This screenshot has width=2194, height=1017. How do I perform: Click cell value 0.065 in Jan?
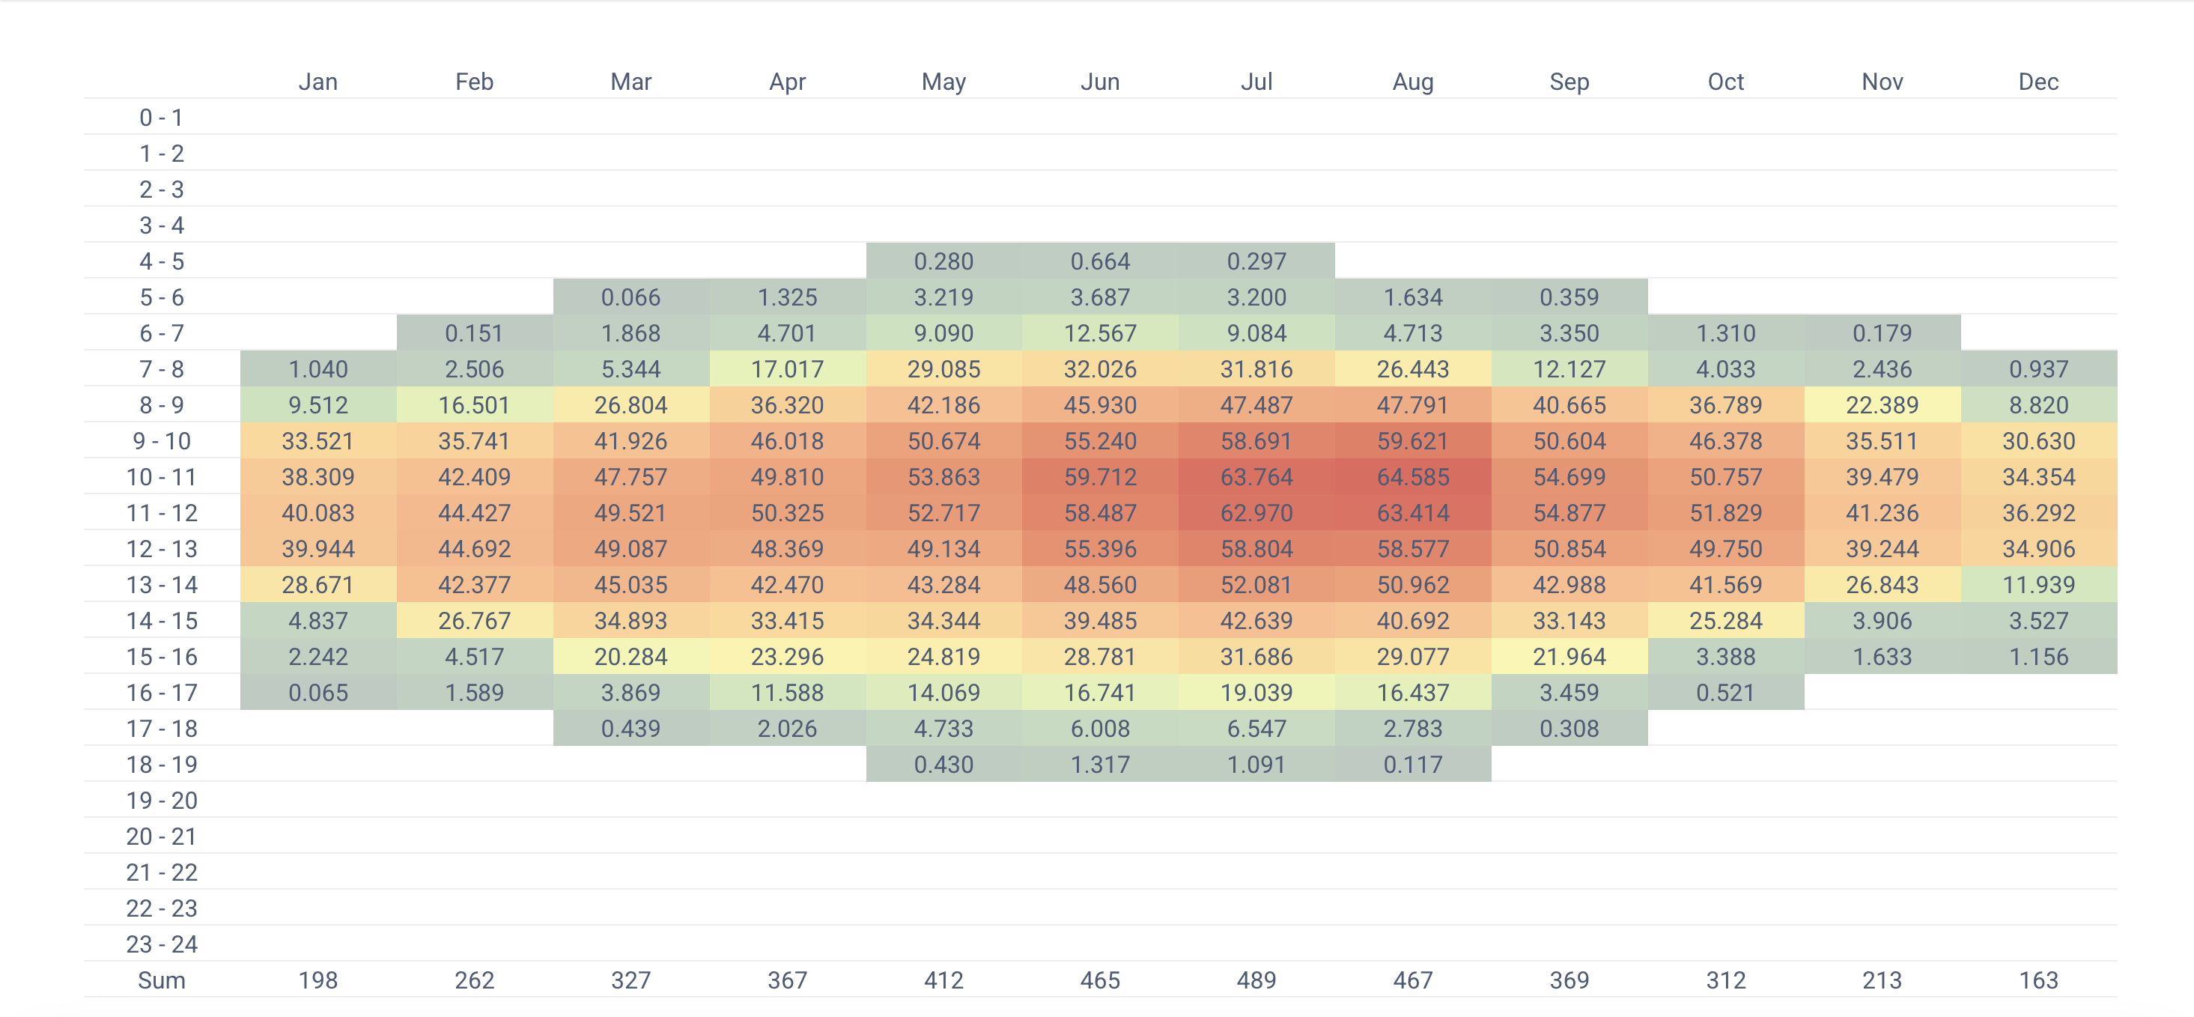click(317, 693)
